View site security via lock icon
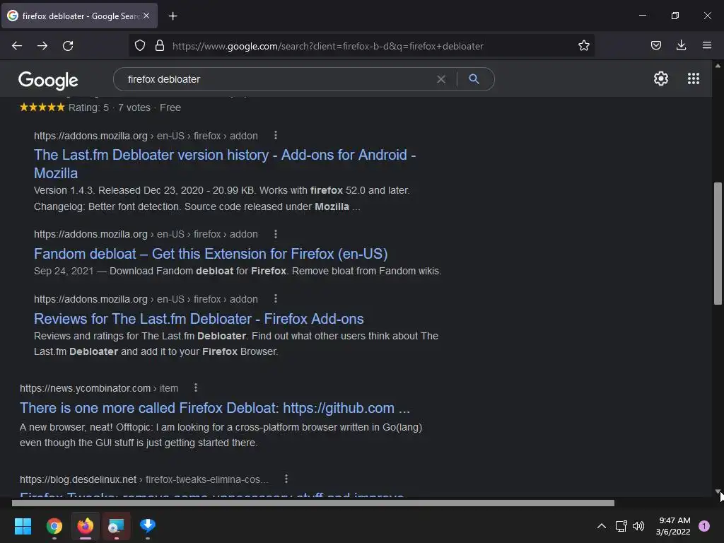 [160, 45]
